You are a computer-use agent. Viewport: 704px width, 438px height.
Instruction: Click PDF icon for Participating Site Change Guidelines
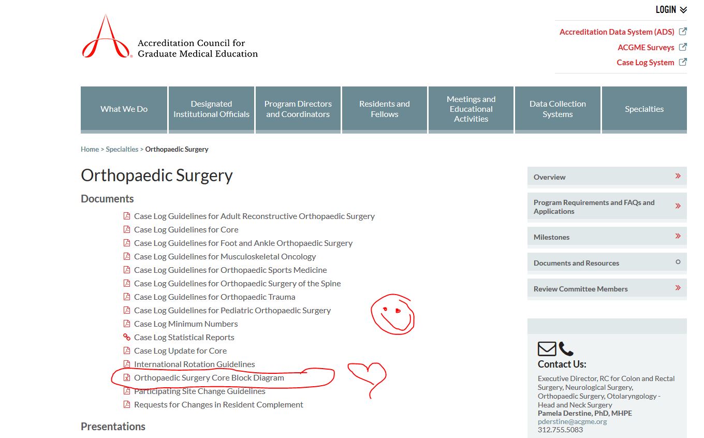(127, 391)
